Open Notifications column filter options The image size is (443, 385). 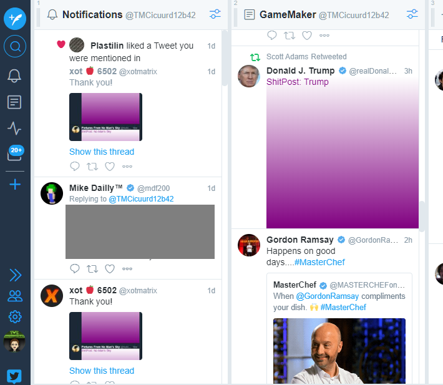coord(215,14)
